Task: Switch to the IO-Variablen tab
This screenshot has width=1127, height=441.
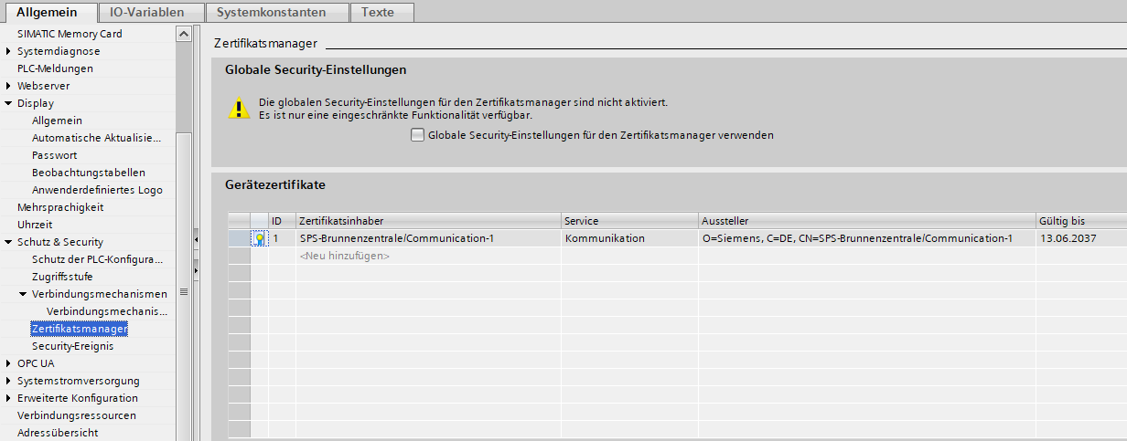Action: [x=140, y=12]
